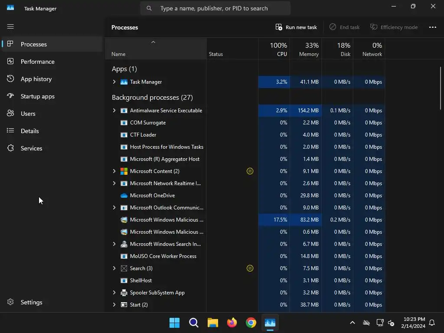
Task: Open File Explorer from taskbar
Action: [x=212, y=323]
